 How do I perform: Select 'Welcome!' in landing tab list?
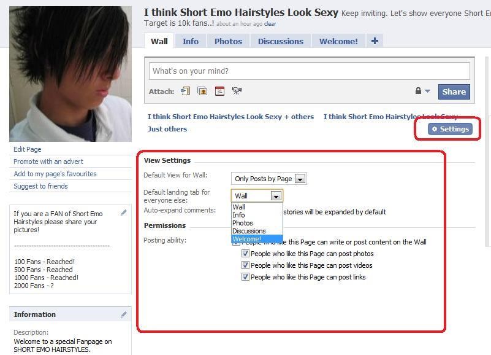pyautogui.click(x=247, y=239)
